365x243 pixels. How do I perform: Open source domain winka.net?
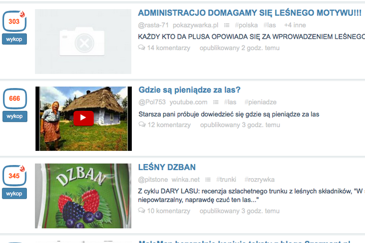[186, 180]
